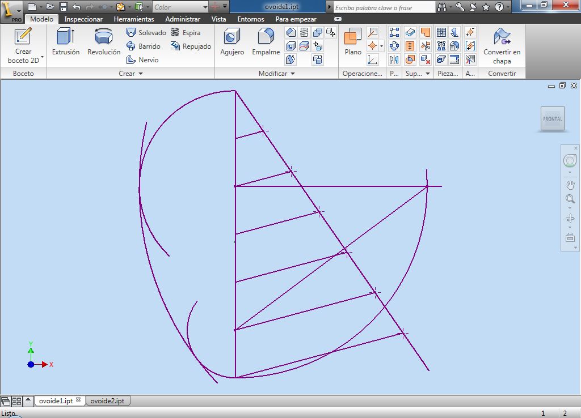This screenshot has height=418, width=581.
Task: Toggle the ribbon minimize button
Action: click(x=338, y=19)
